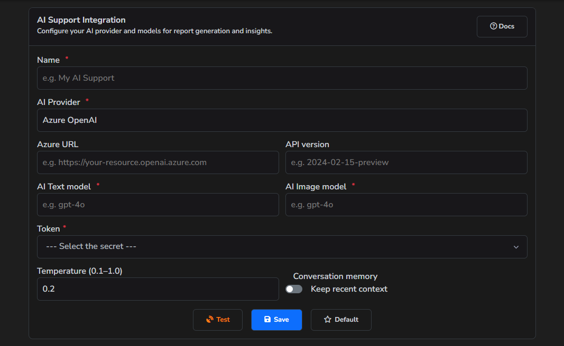Click the chevron arrow on the Token selector

point(517,247)
